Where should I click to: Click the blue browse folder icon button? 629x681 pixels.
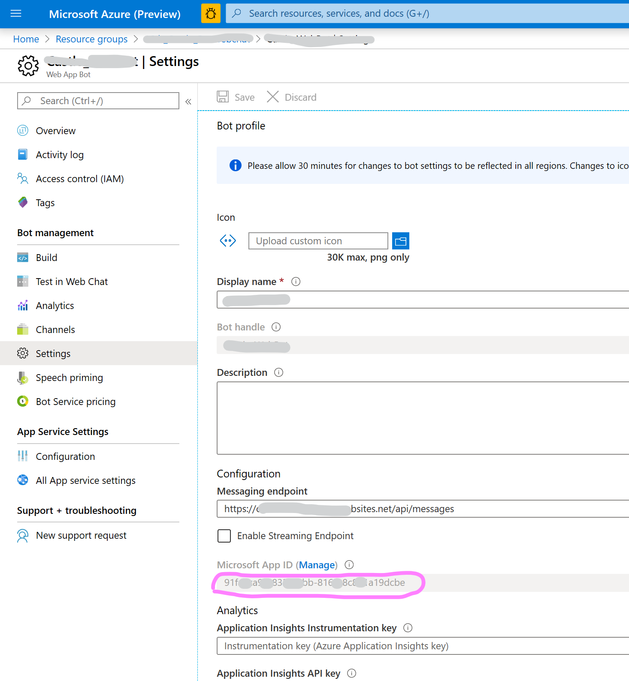[x=401, y=241]
